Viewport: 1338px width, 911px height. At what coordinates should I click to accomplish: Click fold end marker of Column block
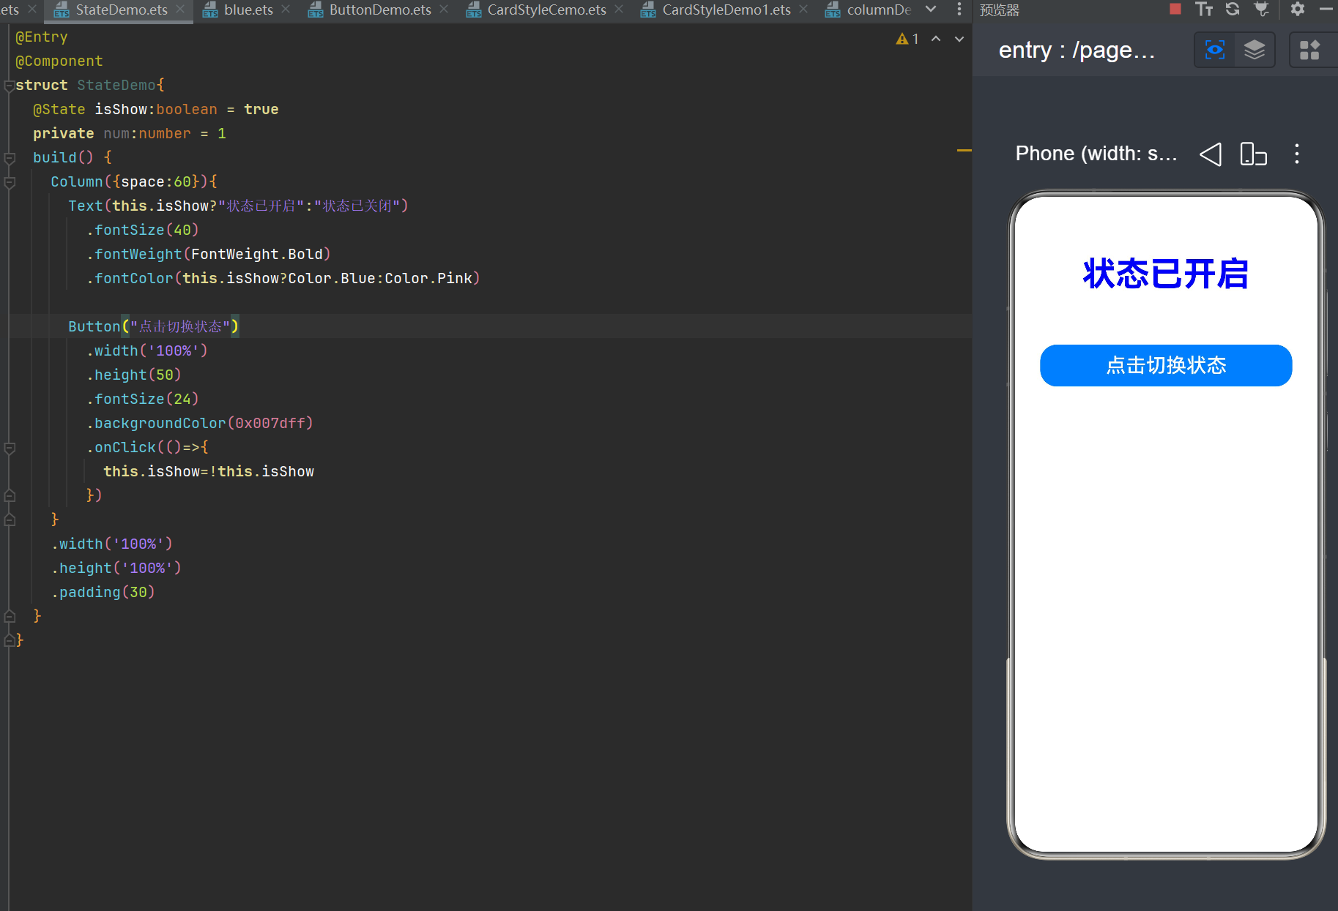[x=10, y=520]
